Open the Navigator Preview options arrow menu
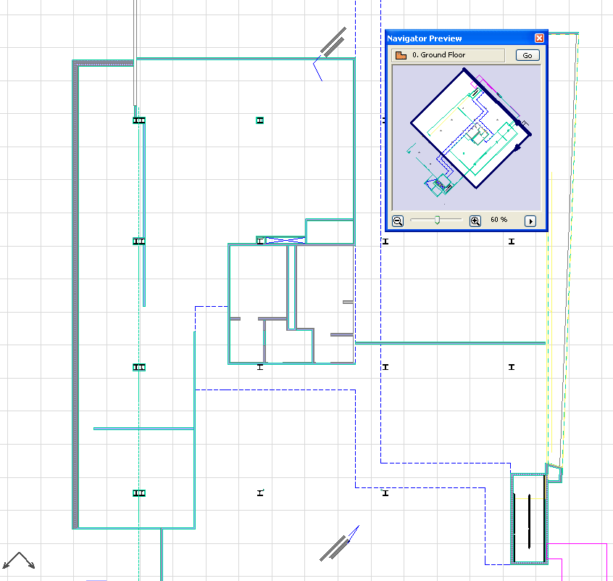This screenshot has height=581, width=613. point(530,221)
